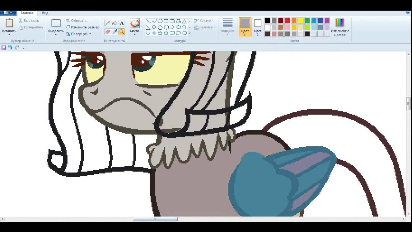Click the vertical scrollbar thumb
This screenshot has height=232, width=412.
click(408, 104)
